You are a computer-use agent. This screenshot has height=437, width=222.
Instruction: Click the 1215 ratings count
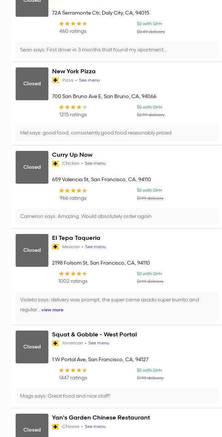[x=73, y=115]
